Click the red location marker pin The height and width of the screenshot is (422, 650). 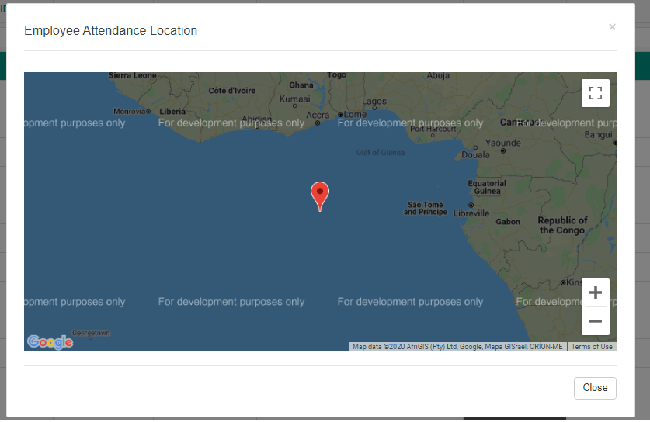(319, 195)
